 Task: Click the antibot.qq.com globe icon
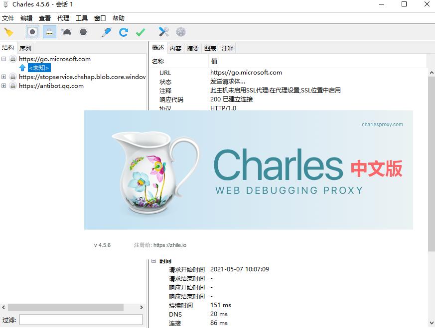tap(13, 85)
